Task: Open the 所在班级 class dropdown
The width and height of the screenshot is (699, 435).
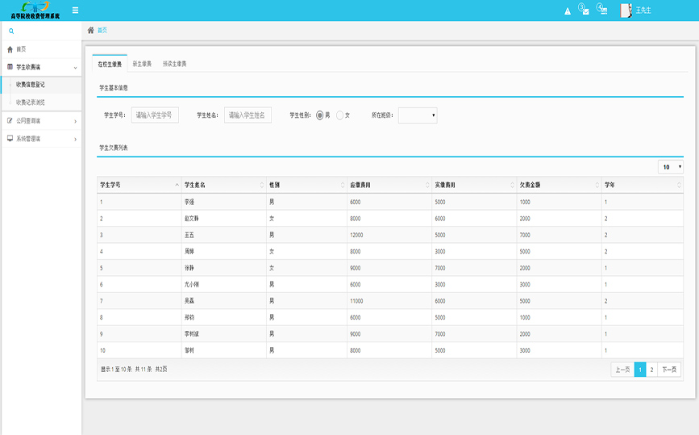Action: [418, 115]
